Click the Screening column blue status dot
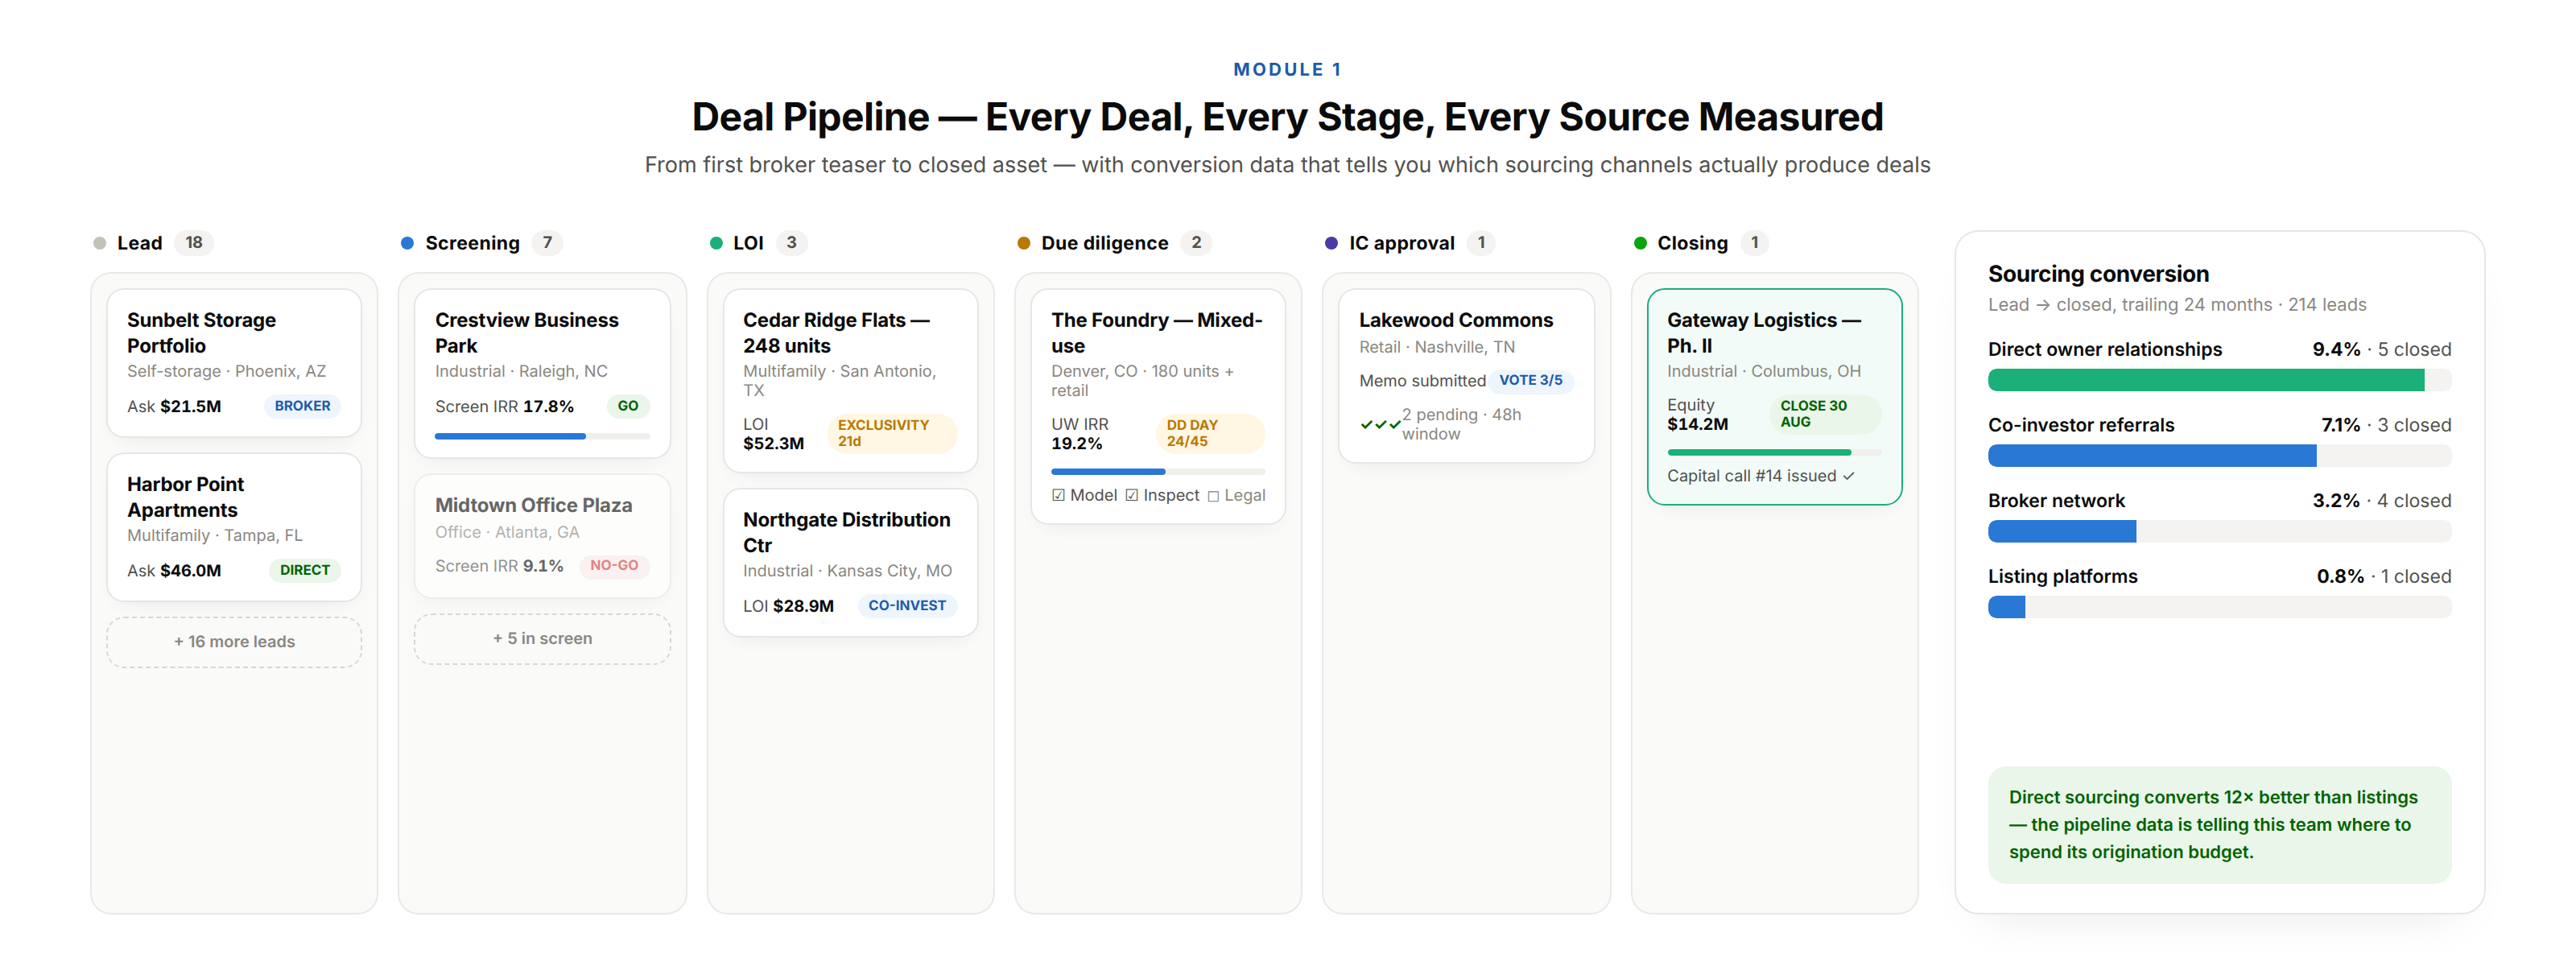 tap(407, 243)
